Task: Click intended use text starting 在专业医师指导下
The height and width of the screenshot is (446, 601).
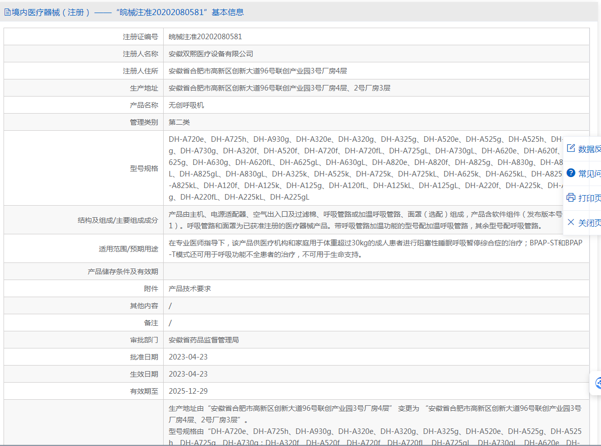Action: pyautogui.click(x=376, y=249)
